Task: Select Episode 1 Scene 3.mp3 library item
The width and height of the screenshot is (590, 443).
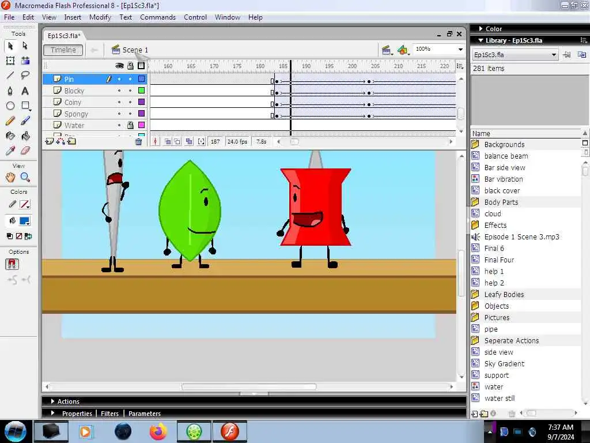Action: pos(521,237)
